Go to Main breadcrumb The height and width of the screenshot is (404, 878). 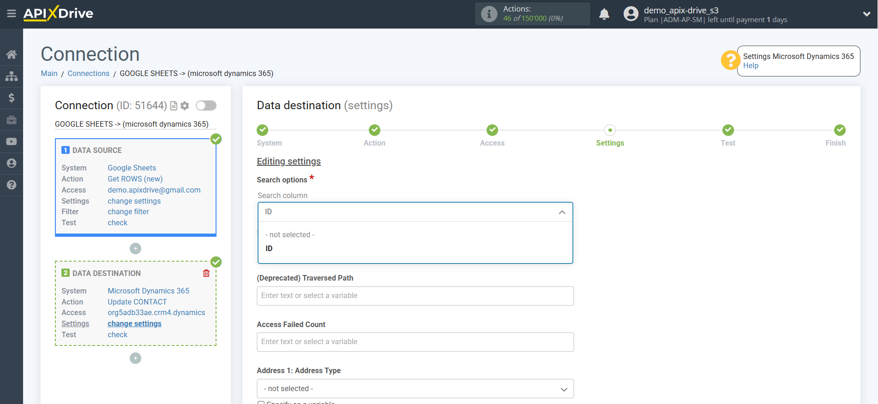tap(49, 74)
